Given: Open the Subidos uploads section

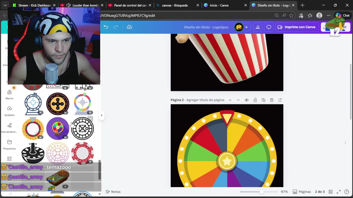Looking at the screenshot, I should 9,111.
